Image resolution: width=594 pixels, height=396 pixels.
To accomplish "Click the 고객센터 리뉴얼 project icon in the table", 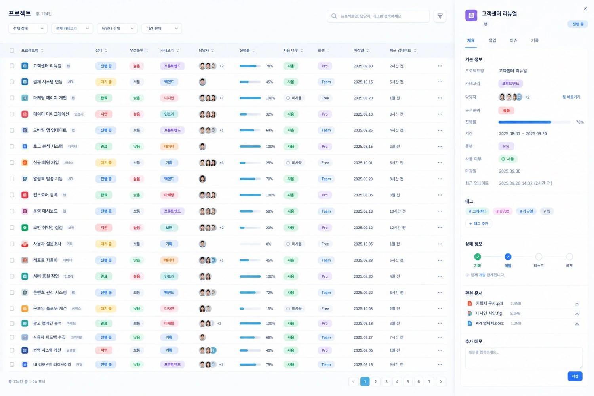I will pyautogui.click(x=25, y=66).
